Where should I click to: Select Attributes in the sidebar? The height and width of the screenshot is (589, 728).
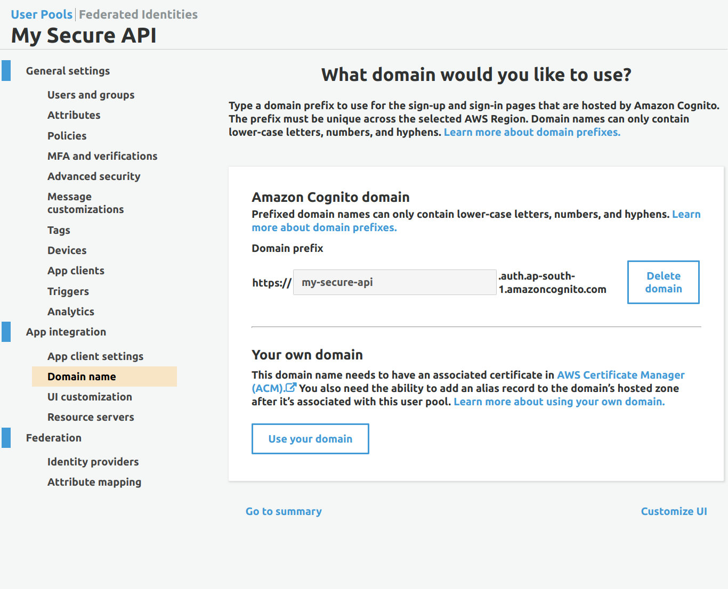(74, 115)
